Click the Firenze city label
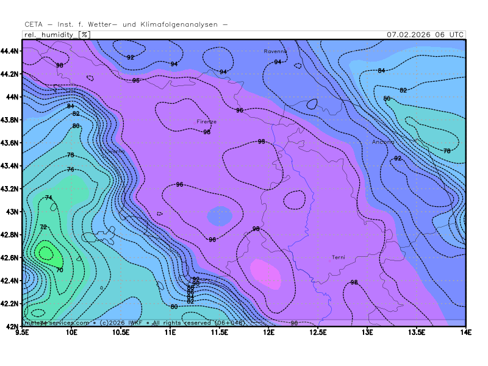488x366 pixels. pyautogui.click(x=206, y=121)
